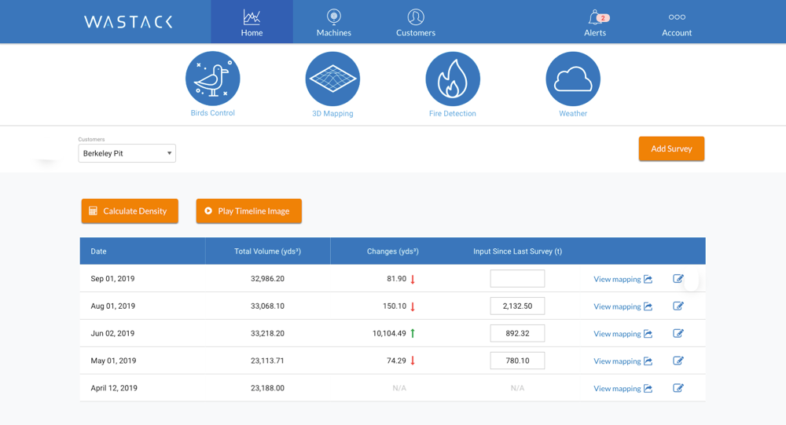The height and width of the screenshot is (425, 786).
Task: Click empty input field for Sep 01, 2019
Action: [x=517, y=279]
